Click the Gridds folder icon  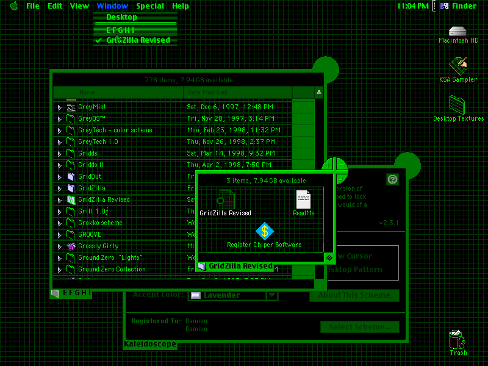point(71,154)
